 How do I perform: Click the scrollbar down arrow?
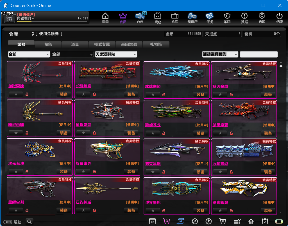(281, 212)
